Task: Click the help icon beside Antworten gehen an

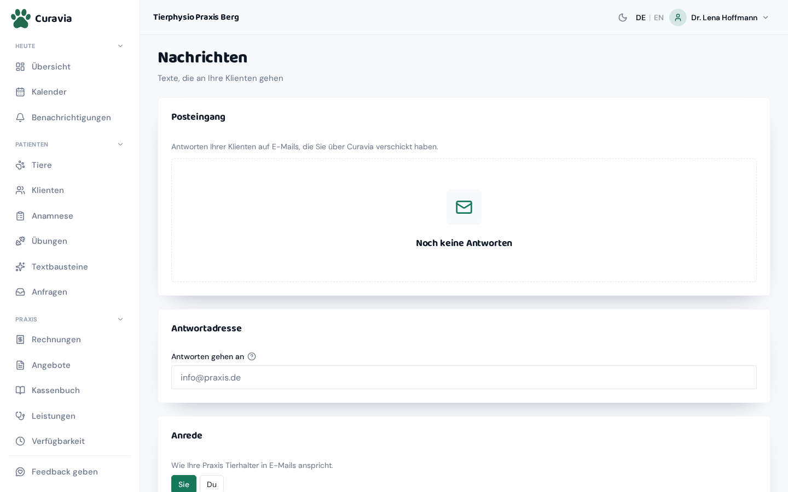Action: (252, 356)
